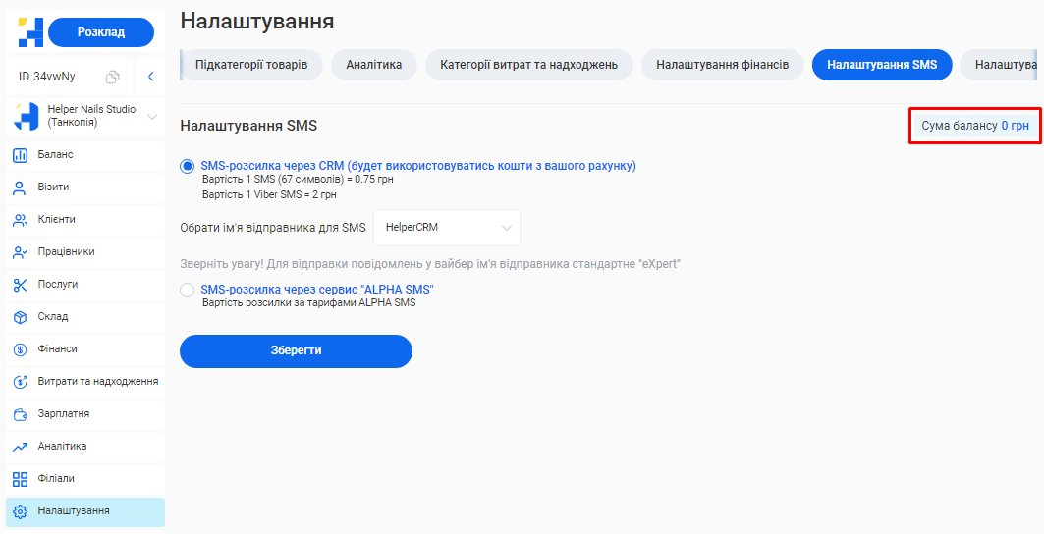The width and height of the screenshot is (1044, 534).
Task: Click the Зберегти button
Action: 296,350
